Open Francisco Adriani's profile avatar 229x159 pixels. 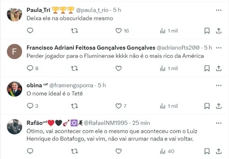[15, 52]
